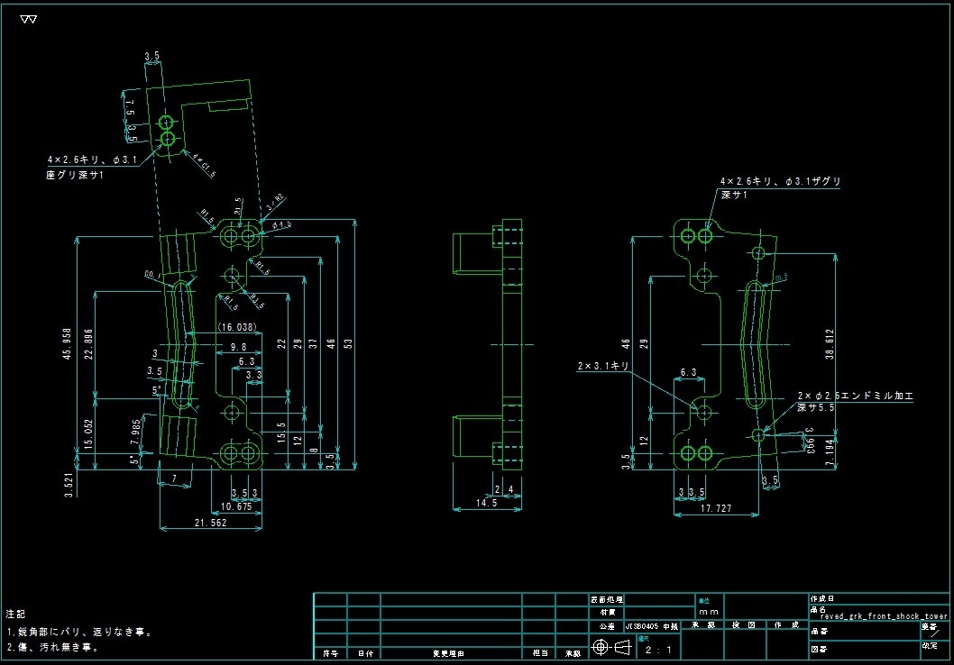Select the 2×φ2.5エンドミル加工 callout
Image resolution: width=954 pixels, height=665 pixels.
pos(856,396)
